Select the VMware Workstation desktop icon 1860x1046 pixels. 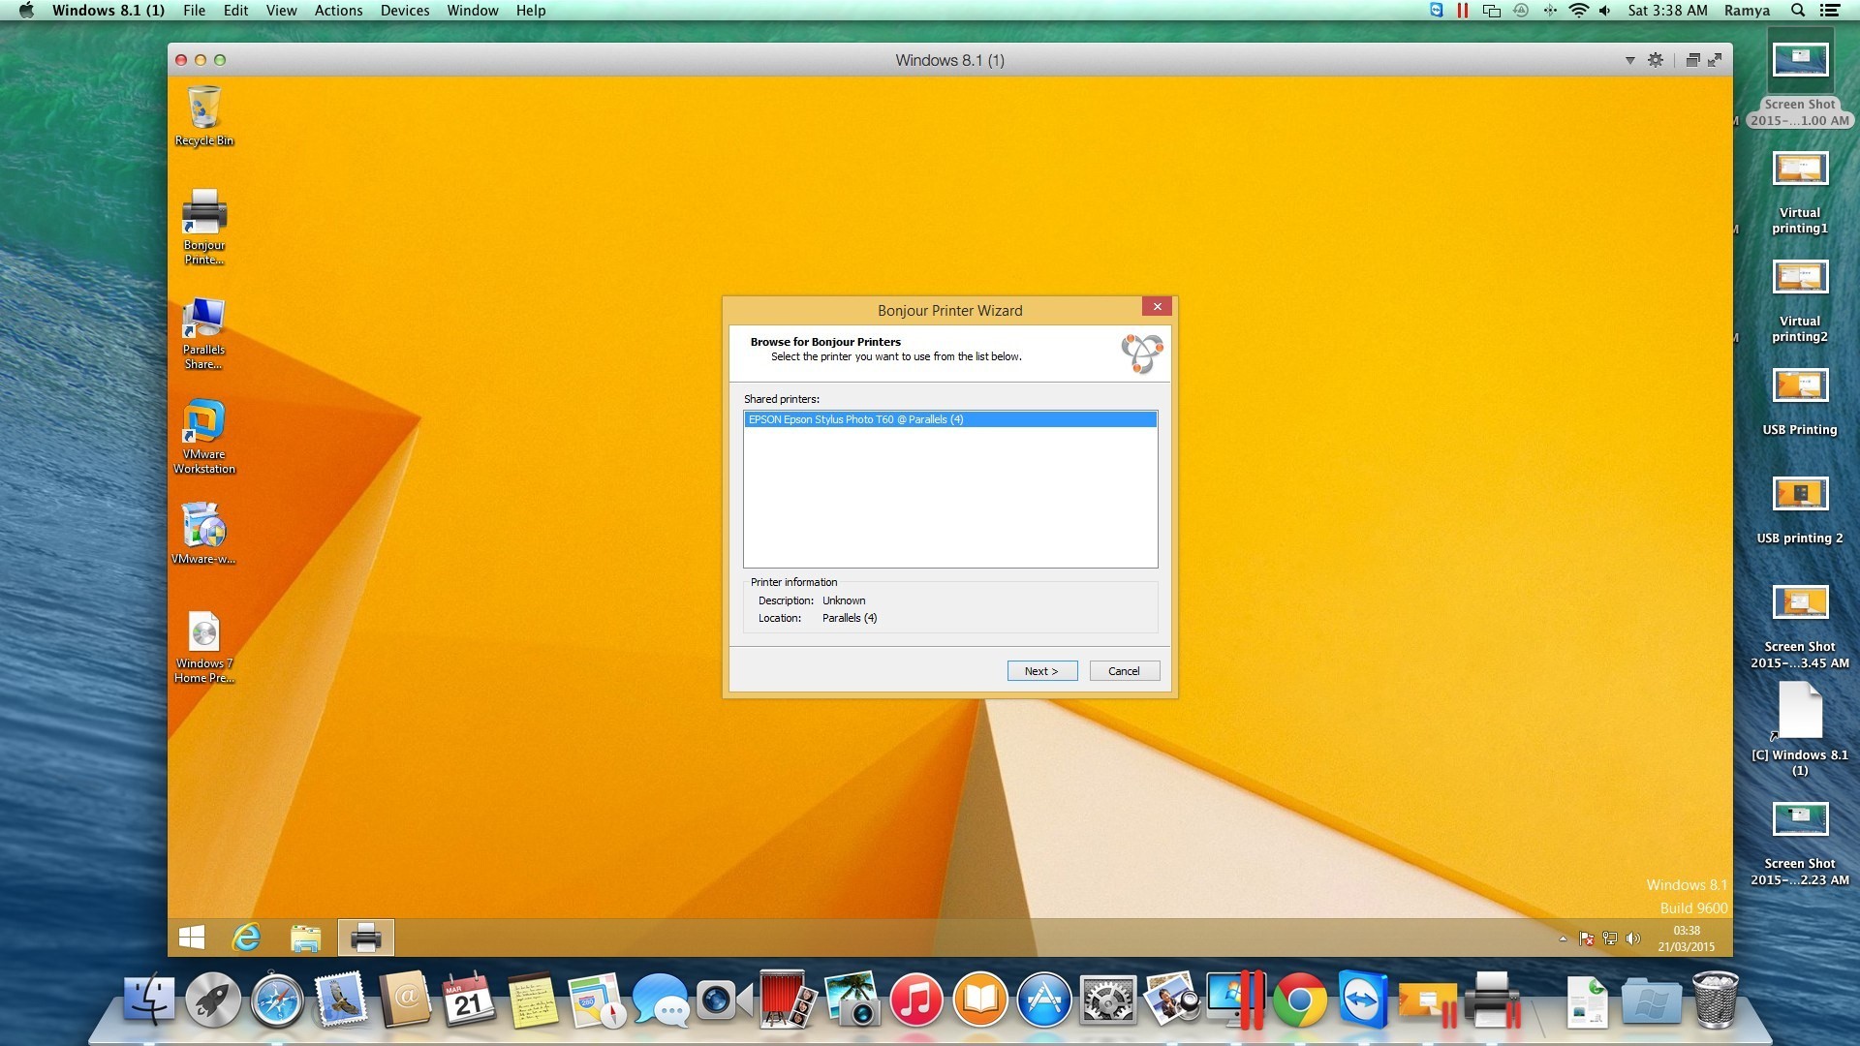point(203,437)
